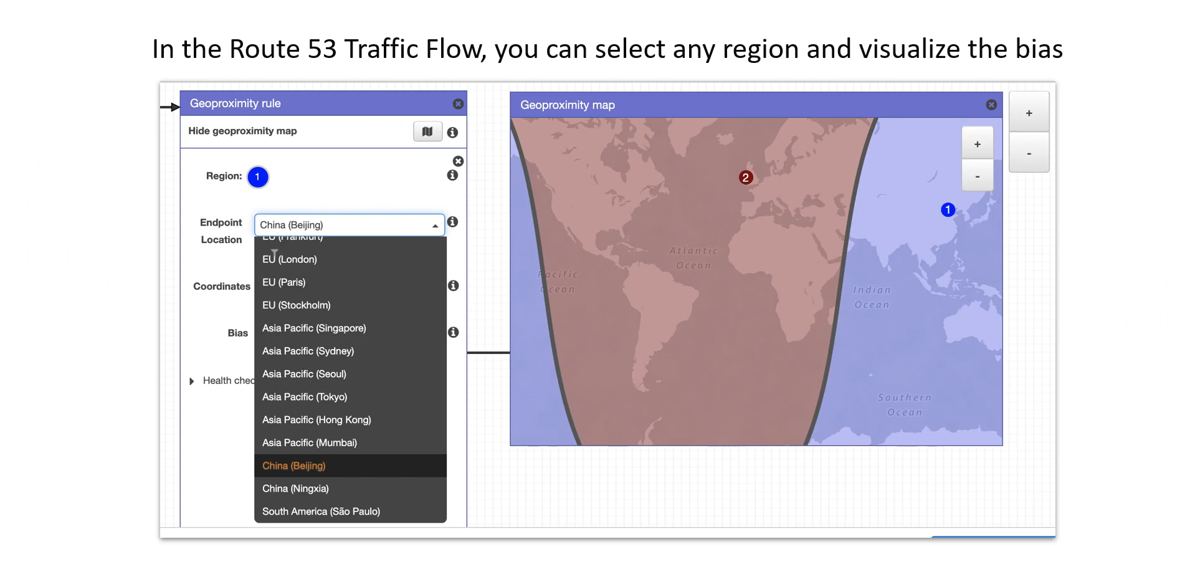Viewport: 1195px width, 572px height.
Task: Zoom in on the traffic flow canvas
Action: [1029, 113]
